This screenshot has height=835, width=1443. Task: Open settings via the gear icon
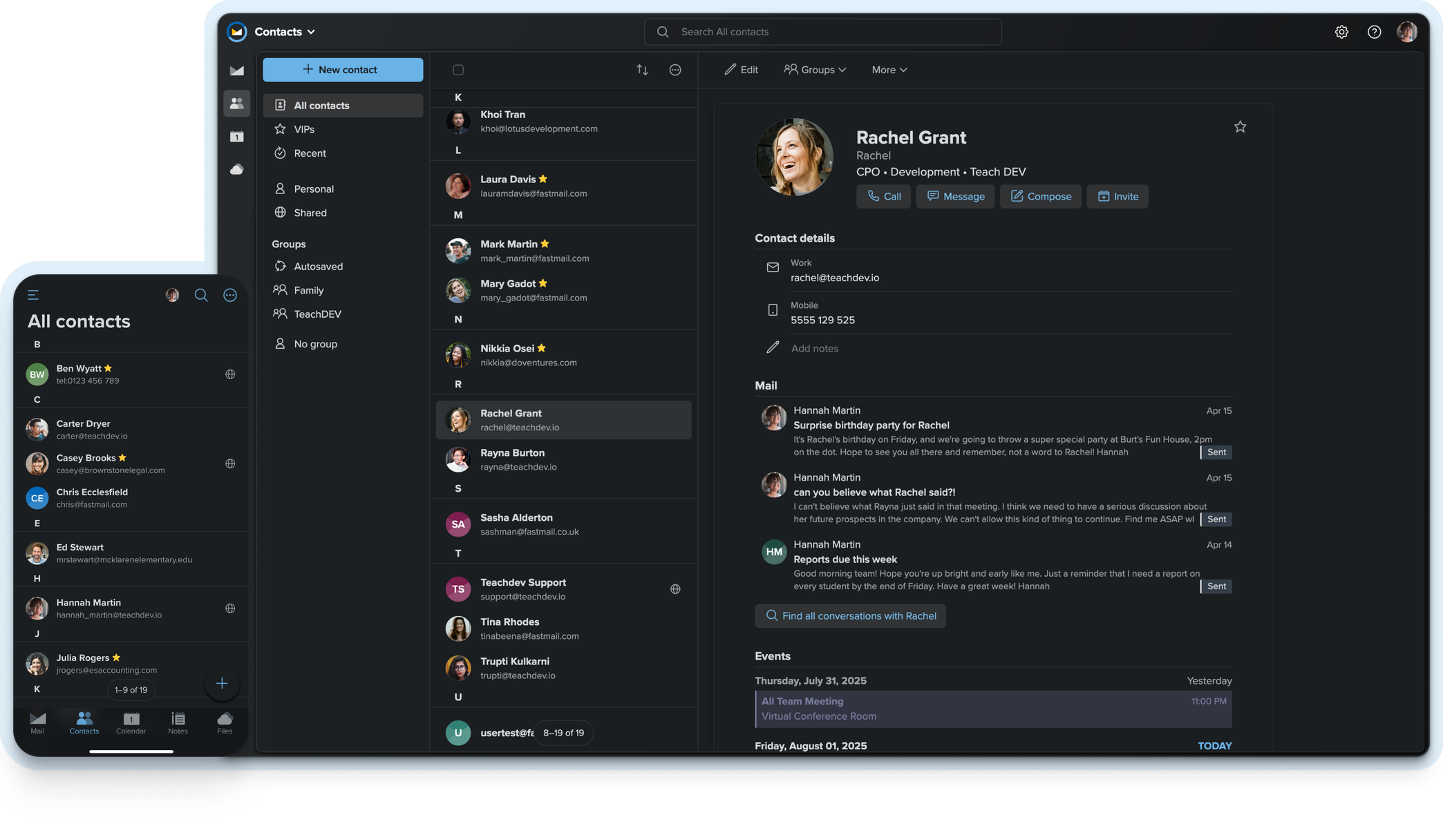1341,32
